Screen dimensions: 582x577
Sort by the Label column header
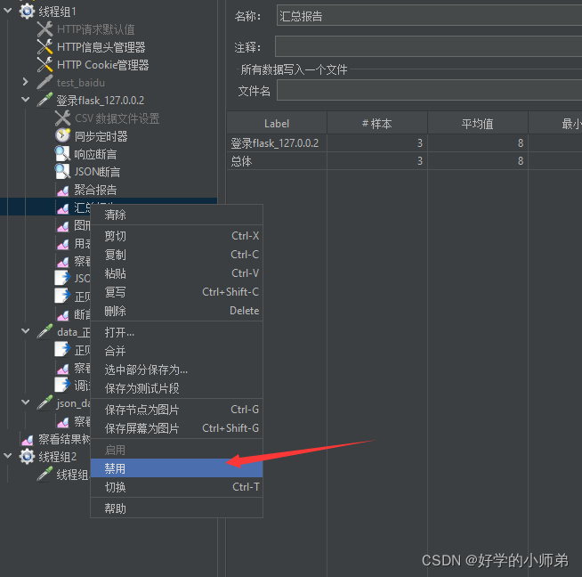[277, 123]
